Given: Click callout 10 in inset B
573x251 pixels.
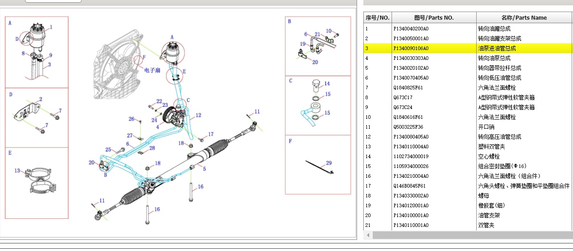Looking at the screenshot, I should click(x=329, y=31).
